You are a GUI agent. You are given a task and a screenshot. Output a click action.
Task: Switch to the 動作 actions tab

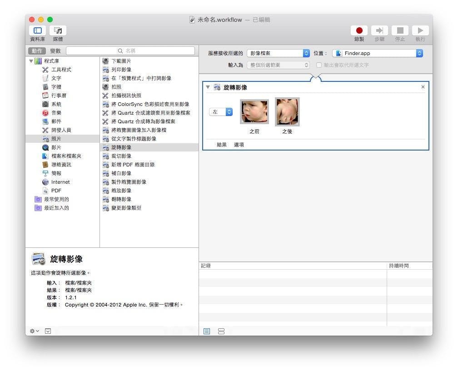coord(37,51)
